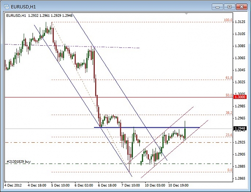This screenshot has height=192, width=251.
Task: Click the Fibonacci 100.0 level label
Action: 228,20
